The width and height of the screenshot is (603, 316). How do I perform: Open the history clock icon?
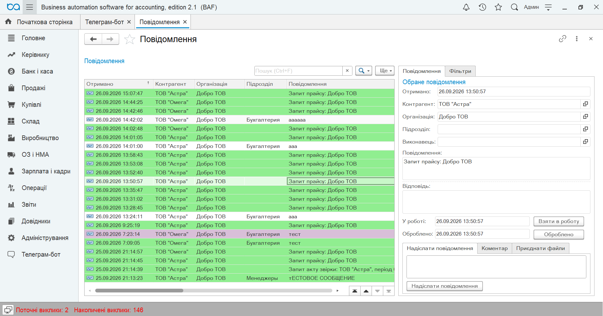click(482, 7)
